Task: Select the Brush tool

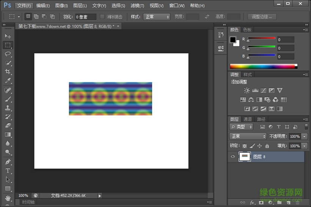Action: pos(8,99)
